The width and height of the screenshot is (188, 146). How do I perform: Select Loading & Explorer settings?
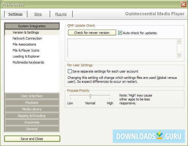pos(26,56)
